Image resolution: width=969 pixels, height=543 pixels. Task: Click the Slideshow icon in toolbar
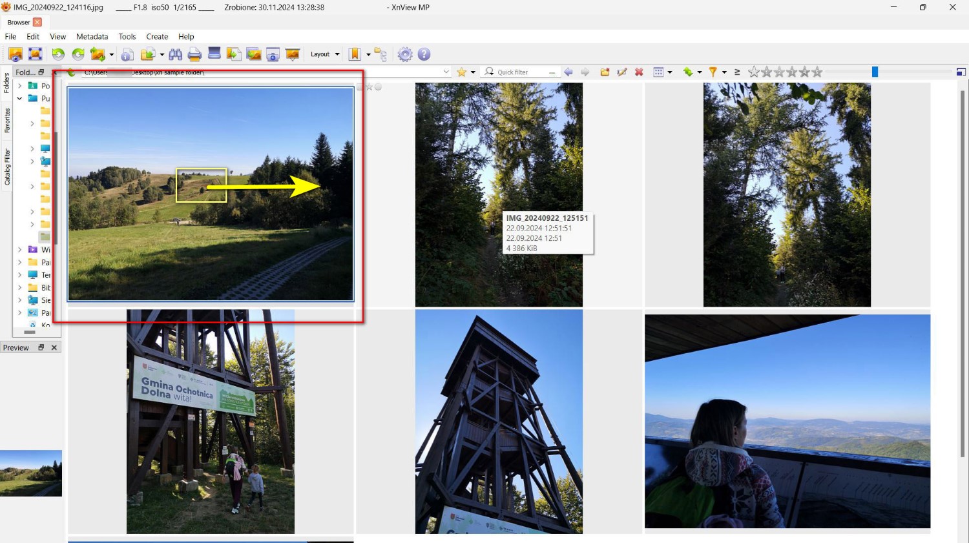coord(292,55)
